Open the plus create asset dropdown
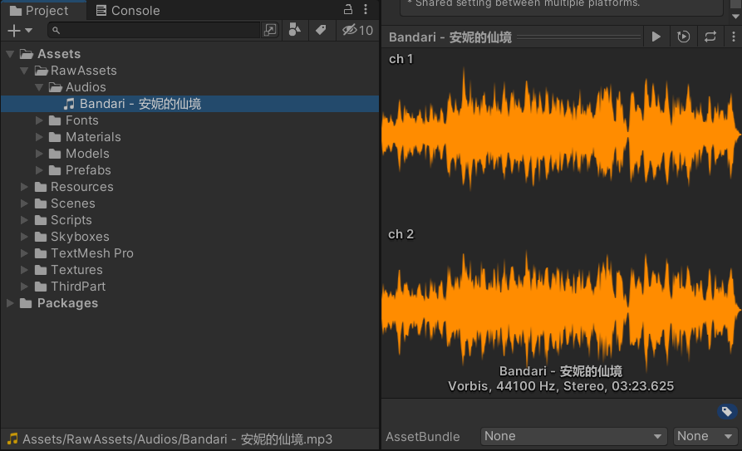This screenshot has height=451, width=742. coord(20,30)
